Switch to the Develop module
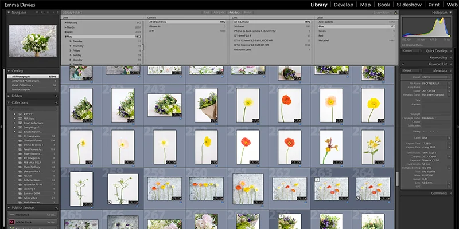 [x=343, y=5]
